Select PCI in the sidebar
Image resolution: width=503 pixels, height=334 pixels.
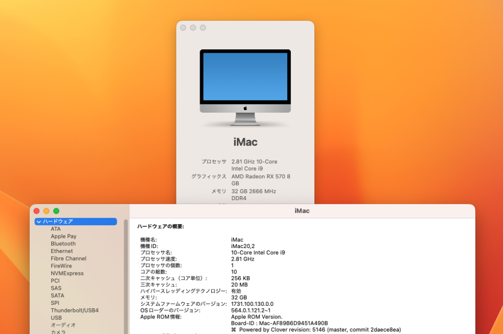[55, 280]
